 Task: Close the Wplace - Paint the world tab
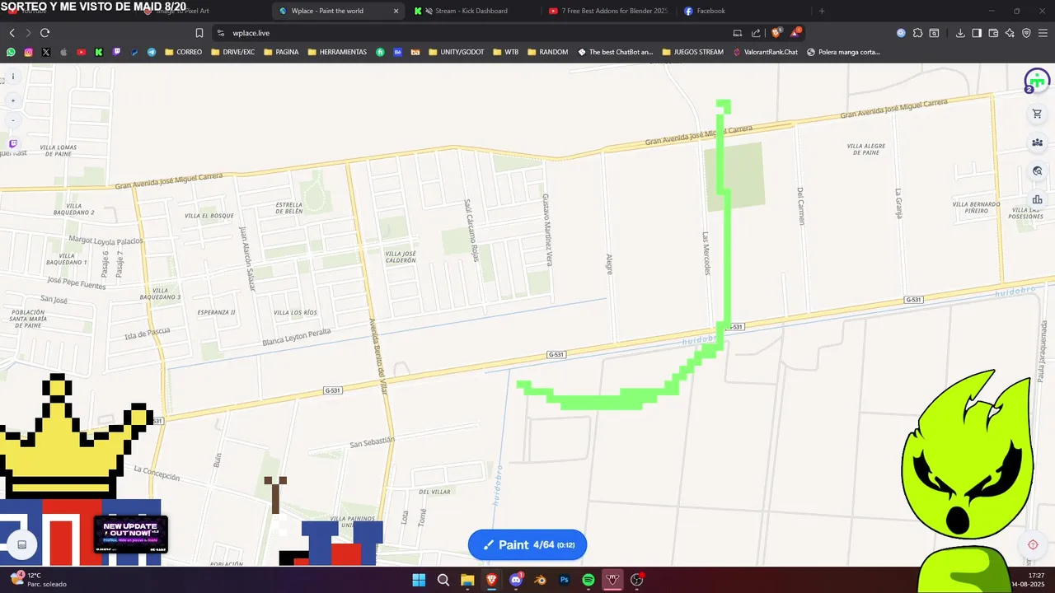point(396,11)
